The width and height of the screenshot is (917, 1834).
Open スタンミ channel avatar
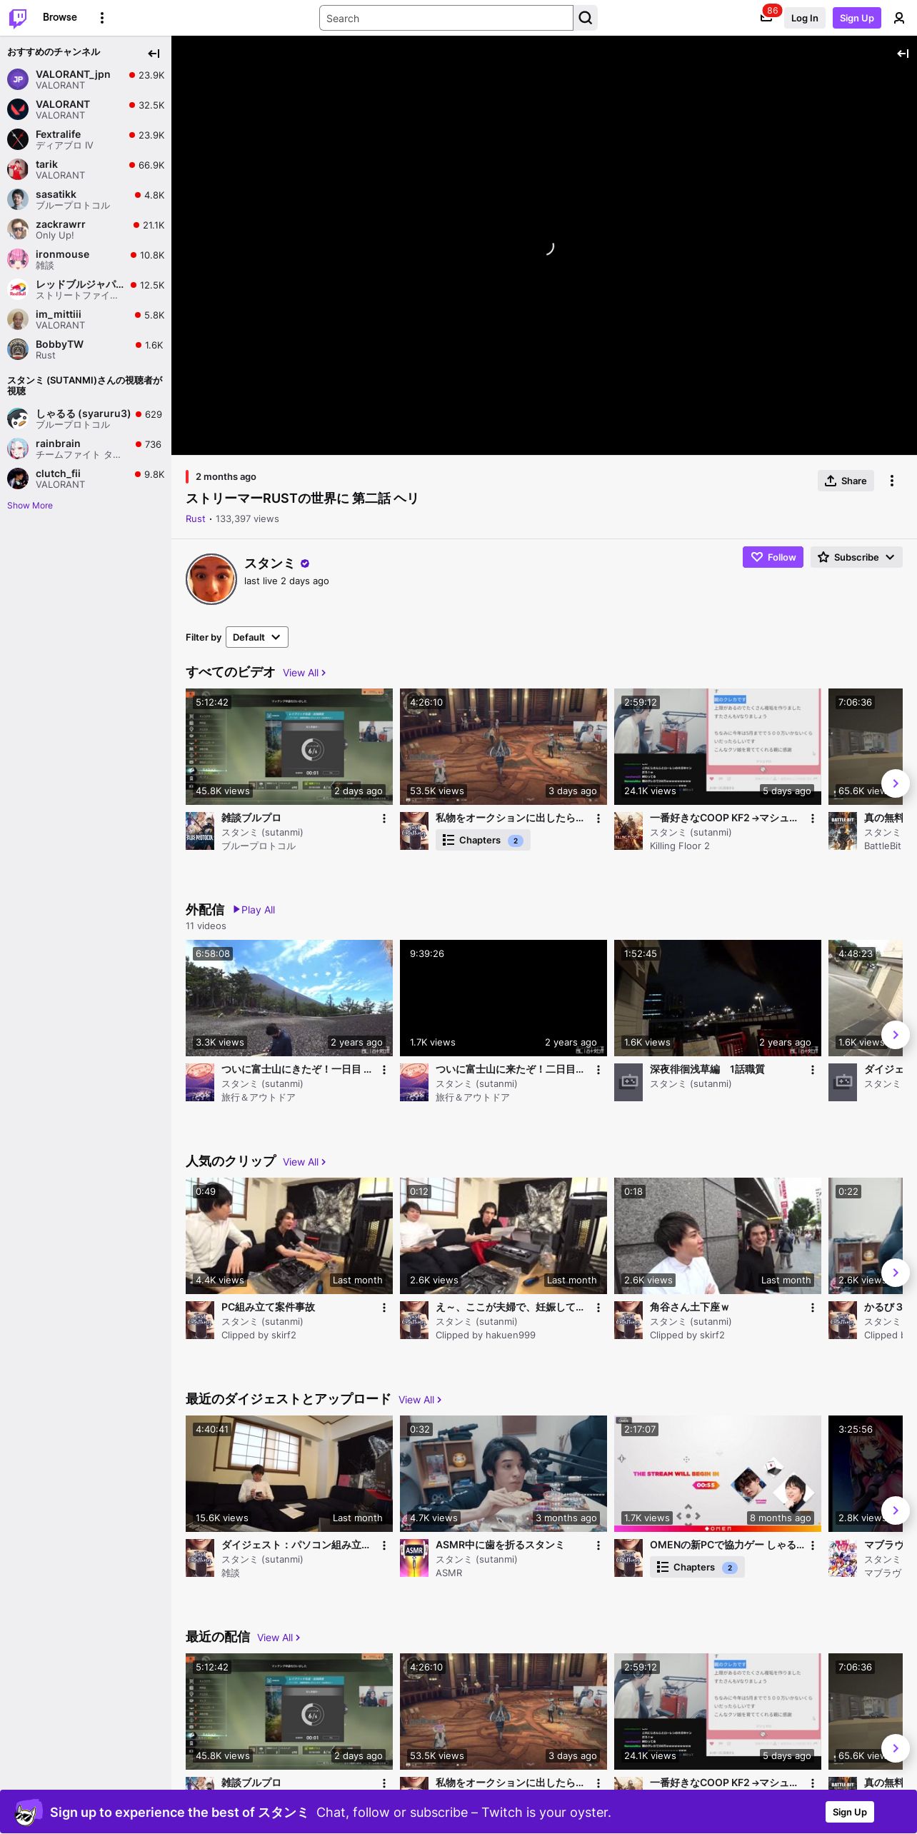coord(211,579)
